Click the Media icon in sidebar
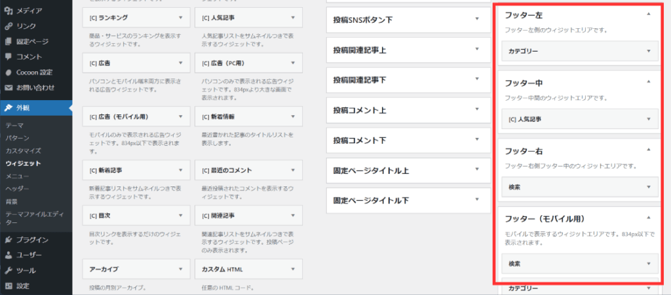This screenshot has height=295, width=671. point(9,10)
